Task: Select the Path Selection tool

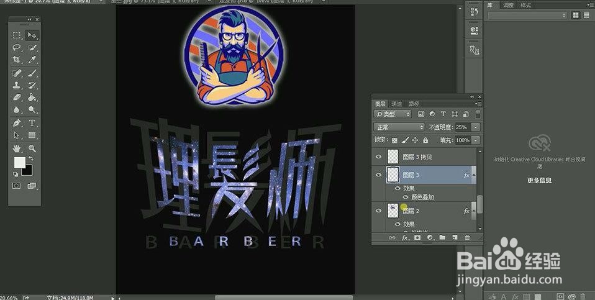Action: point(16,135)
